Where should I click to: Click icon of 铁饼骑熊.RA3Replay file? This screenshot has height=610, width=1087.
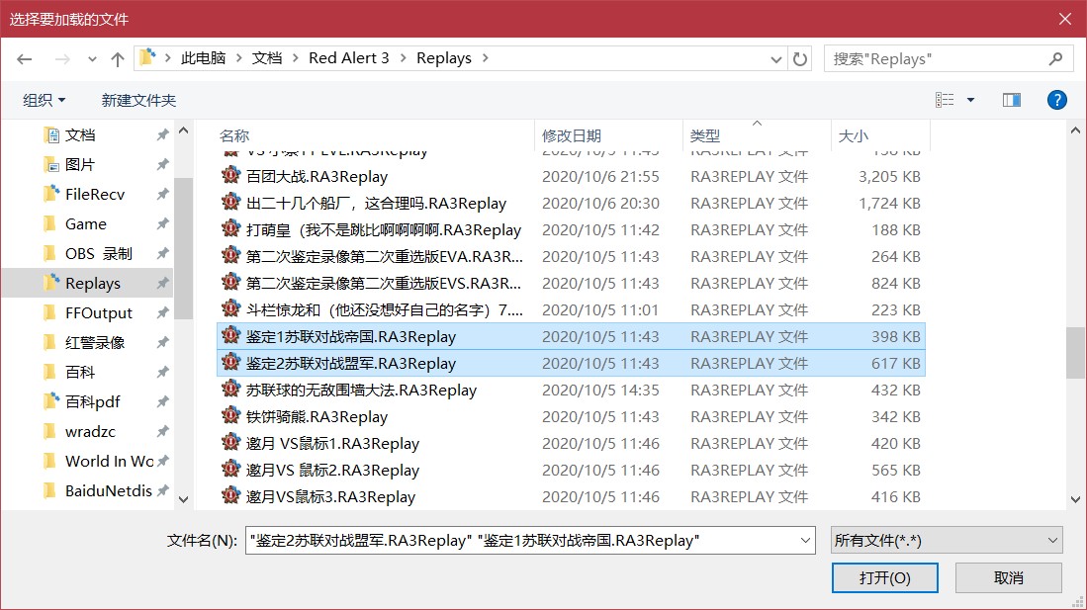point(230,416)
